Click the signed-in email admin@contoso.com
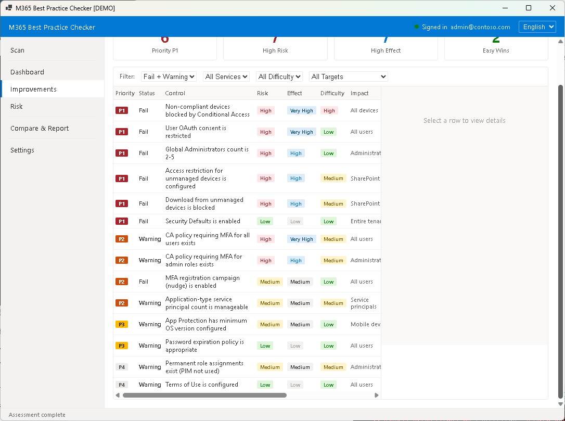The image size is (565, 421). (480, 27)
